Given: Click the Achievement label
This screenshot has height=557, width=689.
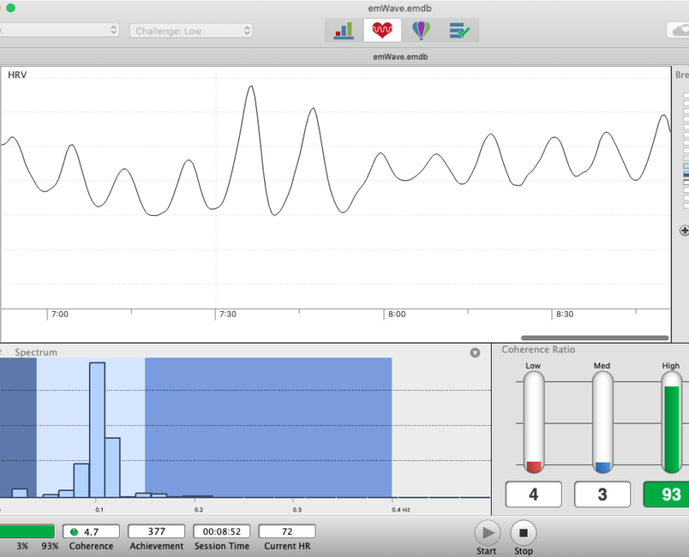Looking at the screenshot, I should 157,546.
